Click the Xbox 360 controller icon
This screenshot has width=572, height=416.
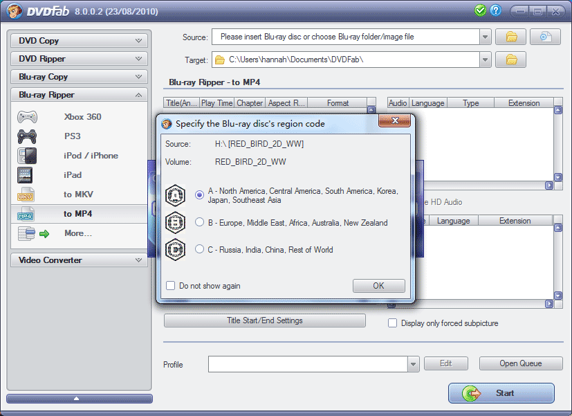[x=28, y=117]
